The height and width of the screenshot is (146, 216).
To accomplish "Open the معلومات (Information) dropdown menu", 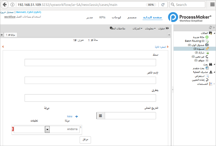I will tap(150, 29).
